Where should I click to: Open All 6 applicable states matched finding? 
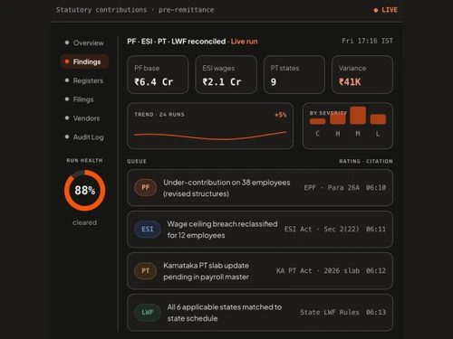point(260,313)
